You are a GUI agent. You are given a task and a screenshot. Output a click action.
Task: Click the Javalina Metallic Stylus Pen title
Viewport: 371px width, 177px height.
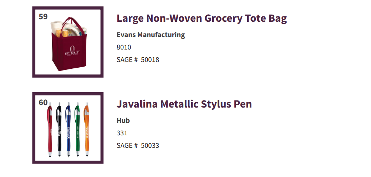pyautogui.click(x=184, y=104)
